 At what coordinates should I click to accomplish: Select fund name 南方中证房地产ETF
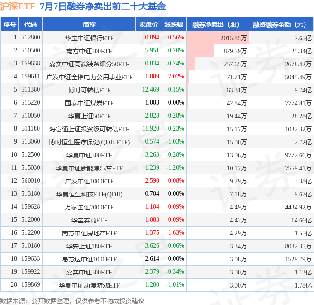[89, 233]
